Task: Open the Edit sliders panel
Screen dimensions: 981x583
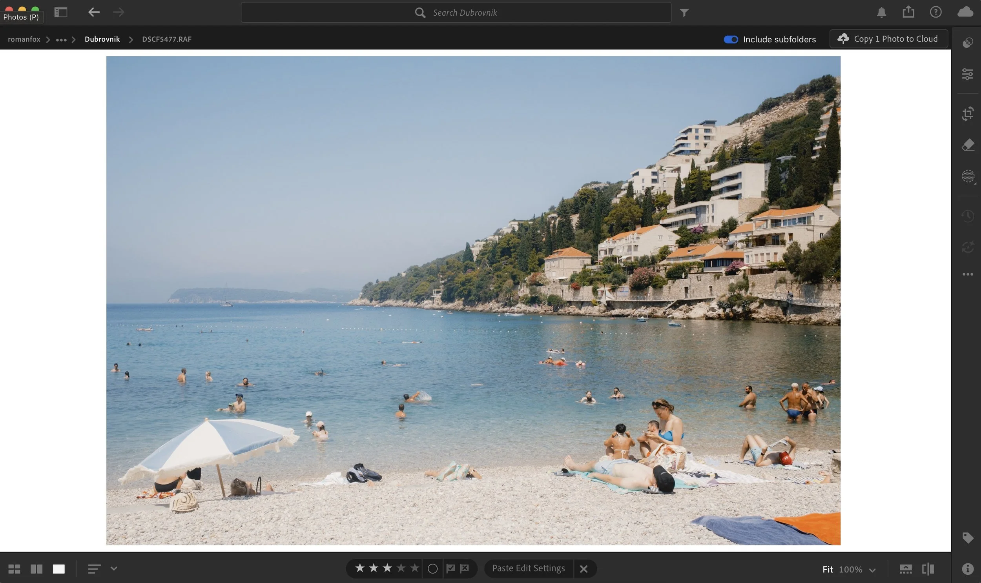Action: click(x=968, y=74)
